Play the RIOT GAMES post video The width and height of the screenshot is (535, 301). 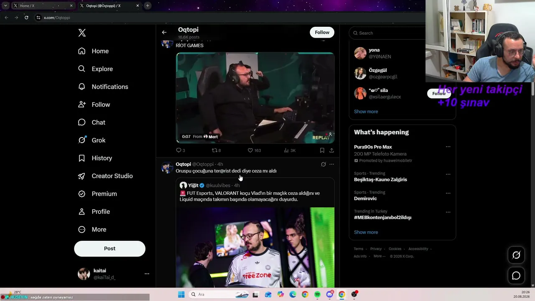(x=255, y=98)
